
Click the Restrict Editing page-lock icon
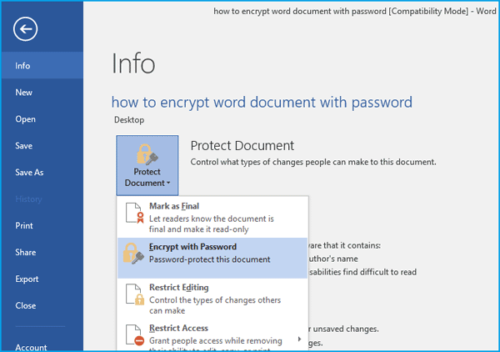pos(135,294)
